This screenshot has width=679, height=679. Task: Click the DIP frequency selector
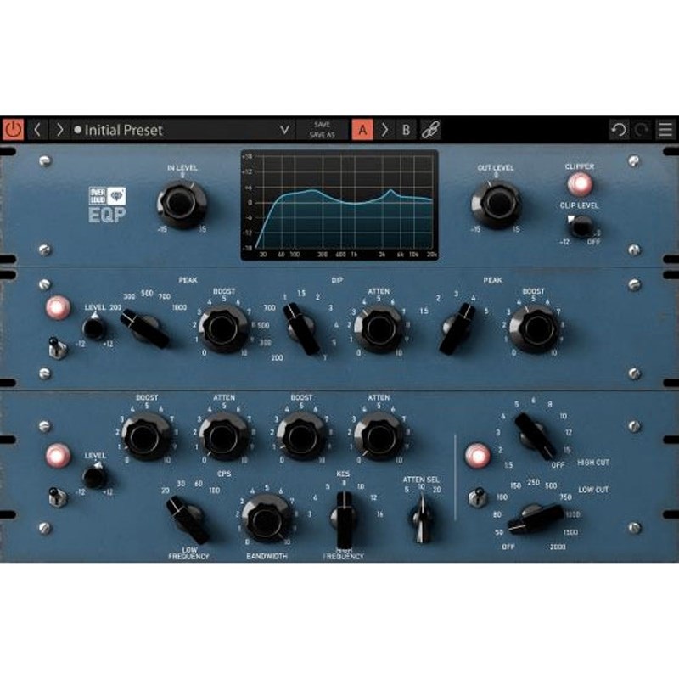pyautogui.click(x=301, y=329)
